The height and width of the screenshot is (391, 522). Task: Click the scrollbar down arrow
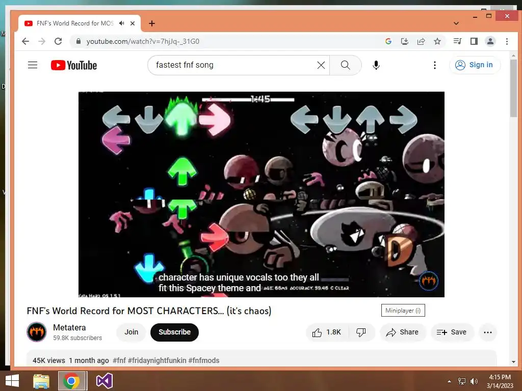click(x=513, y=362)
